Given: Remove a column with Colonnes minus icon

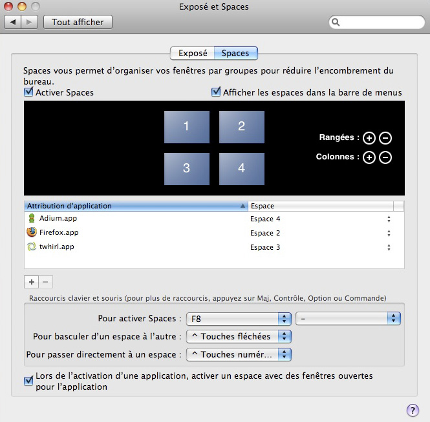Looking at the screenshot, I should (x=385, y=157).
